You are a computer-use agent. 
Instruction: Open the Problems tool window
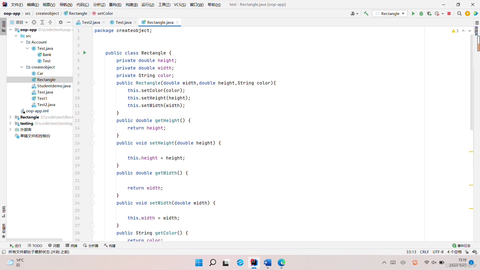click(x=54, y=246)
